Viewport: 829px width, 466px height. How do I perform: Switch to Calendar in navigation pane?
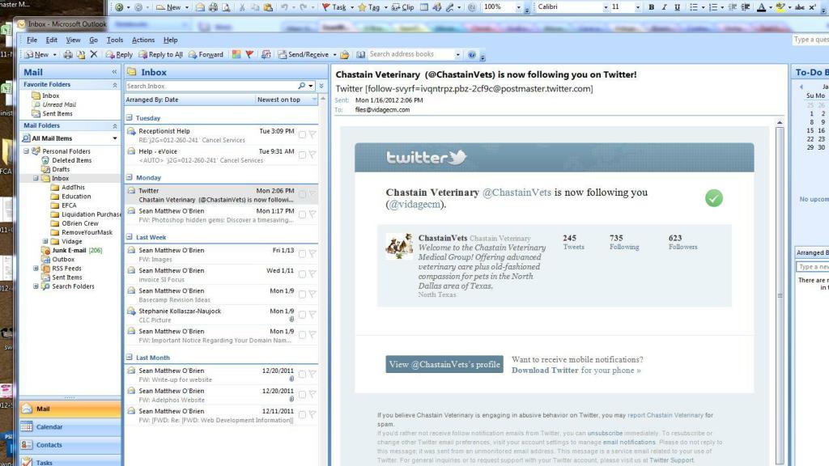click(70, 427)
